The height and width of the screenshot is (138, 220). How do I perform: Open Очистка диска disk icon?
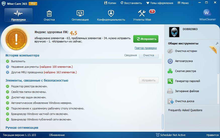point(170,101)
